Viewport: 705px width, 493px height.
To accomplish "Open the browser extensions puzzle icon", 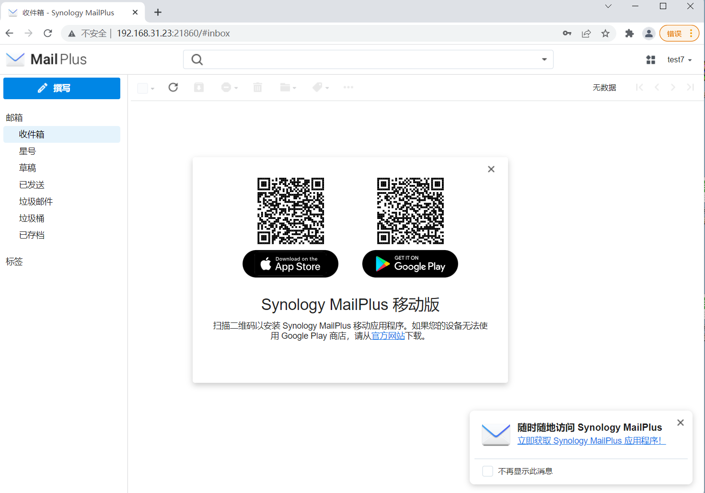I will [x=629, y=33].
